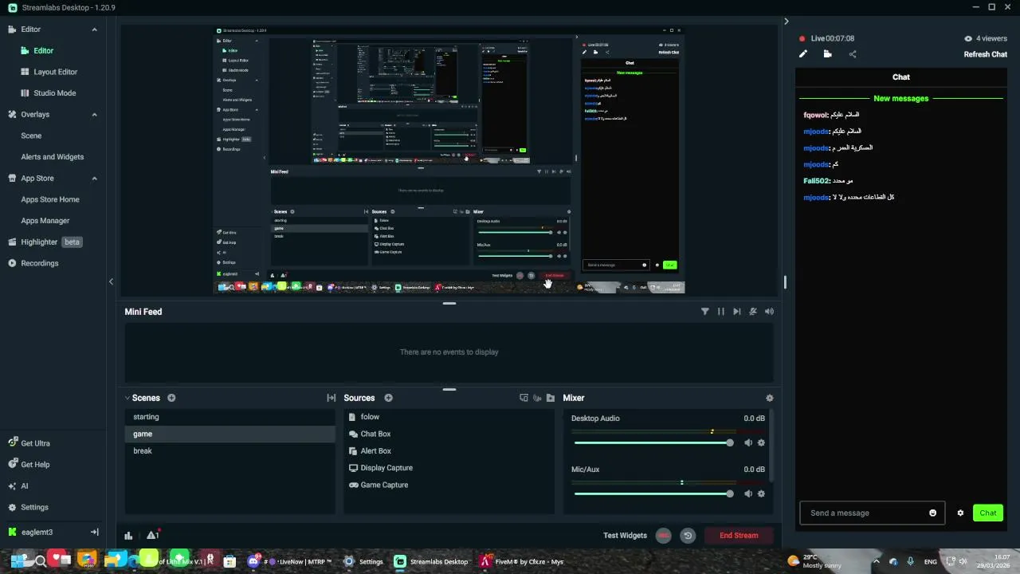This screenshot has height=574, width=1020.
Task: Toggle the icon before folder in Sources header
Action: [x=537, y=398]
